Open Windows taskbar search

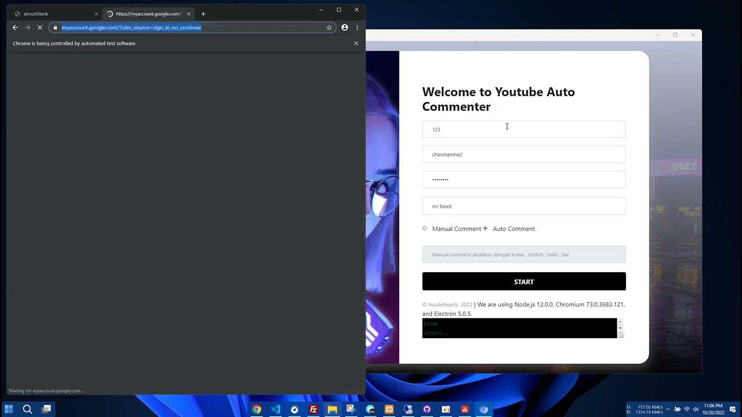[27, 409]
